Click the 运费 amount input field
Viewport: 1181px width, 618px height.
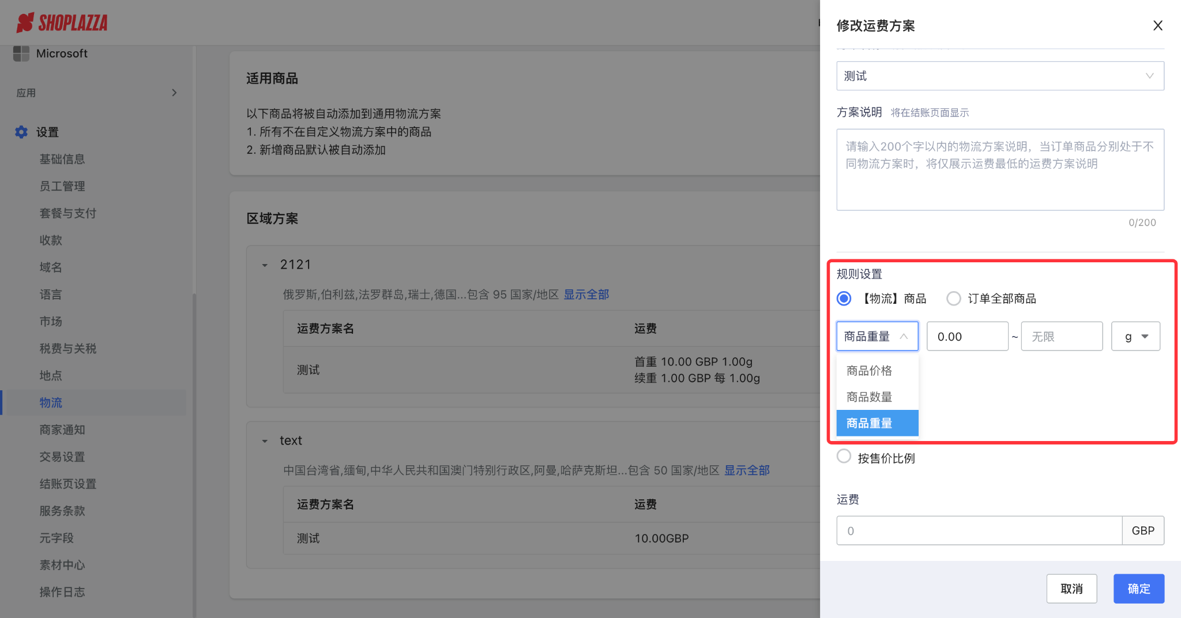point(979,531)
